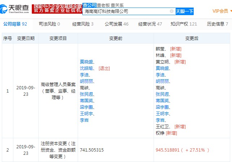Click the 天眼一下 search button
The image size is (232, 162).
click(x=185, y=12)
